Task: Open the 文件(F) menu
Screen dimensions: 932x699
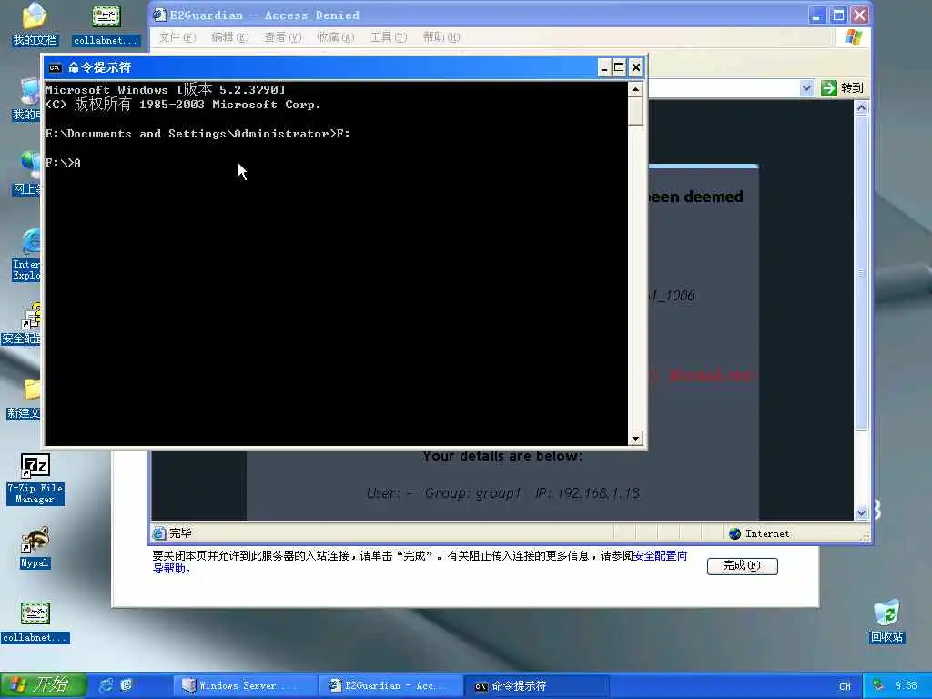Action: point(177,36)
